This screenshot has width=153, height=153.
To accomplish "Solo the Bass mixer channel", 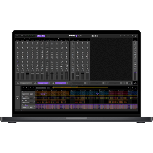I will point(79,70).
